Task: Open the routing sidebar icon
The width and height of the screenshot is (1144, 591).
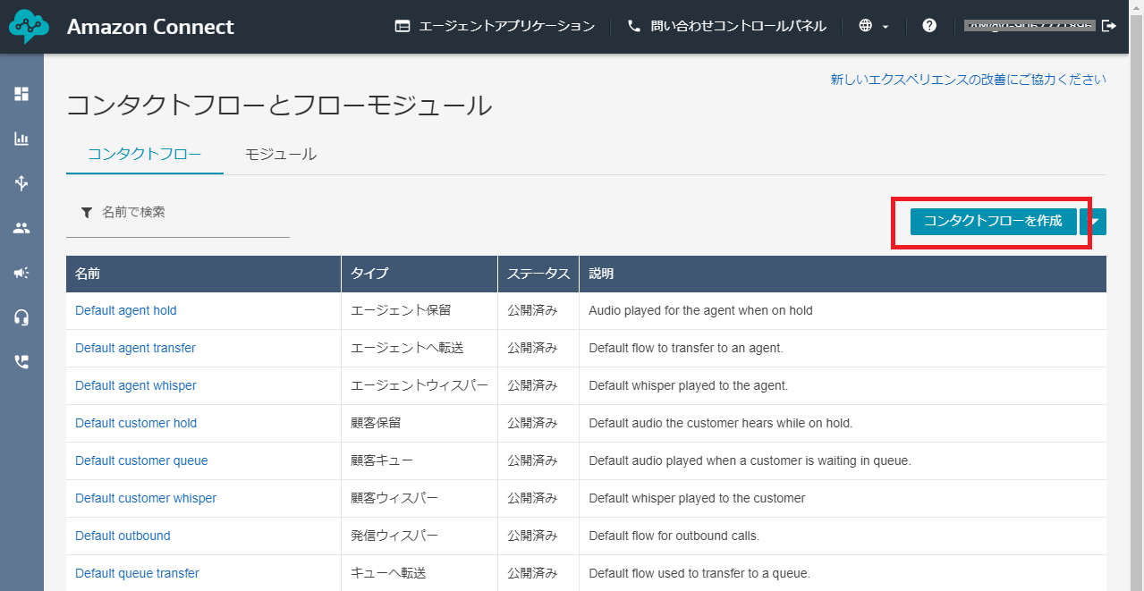Action: click(21, 183)
